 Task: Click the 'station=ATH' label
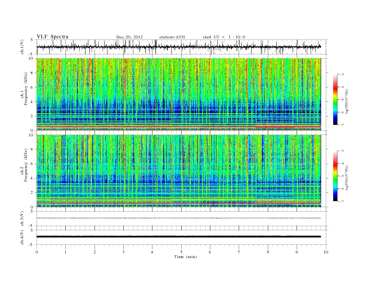[x=172, y=37]
